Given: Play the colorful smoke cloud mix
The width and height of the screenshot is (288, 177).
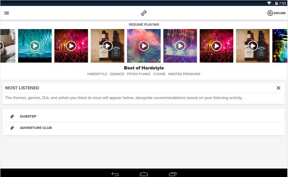Looking at the screenshot, I should pos(144,46).
